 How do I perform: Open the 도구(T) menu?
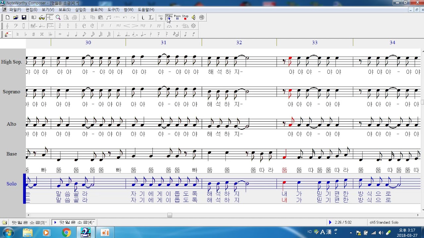[113, 10]
